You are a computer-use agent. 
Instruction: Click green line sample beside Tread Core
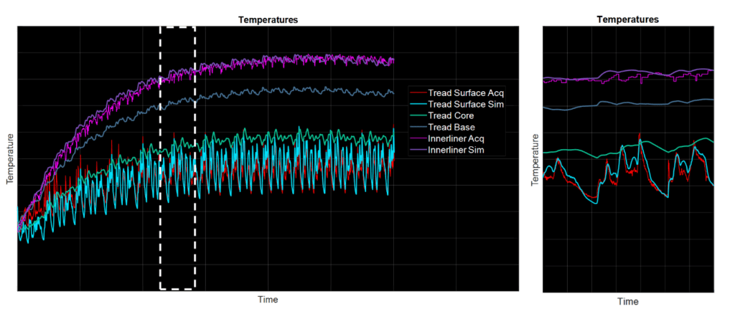coord(418,115)
